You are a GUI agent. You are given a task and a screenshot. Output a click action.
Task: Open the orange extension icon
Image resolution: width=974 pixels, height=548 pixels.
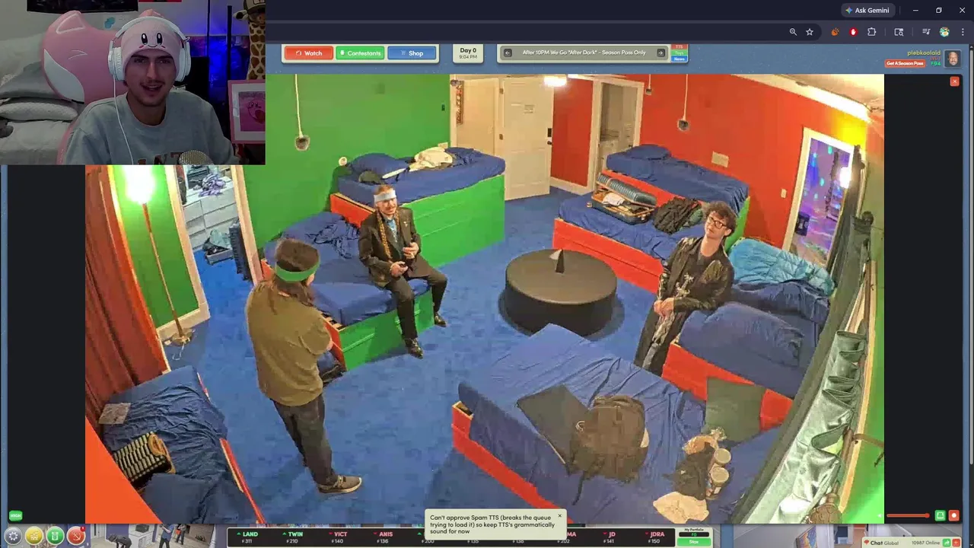point(836,32)
